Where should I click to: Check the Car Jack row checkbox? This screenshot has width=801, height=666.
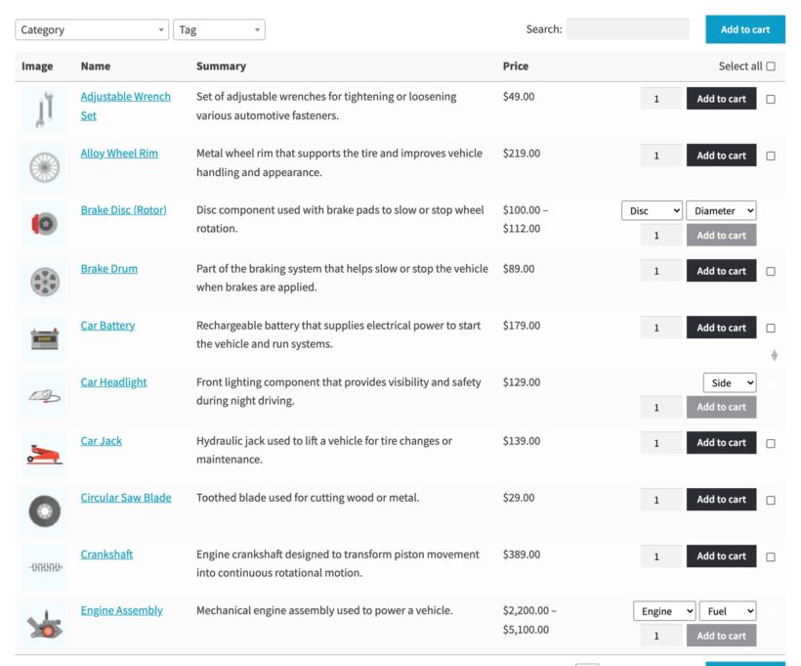[x=771, y=443]
